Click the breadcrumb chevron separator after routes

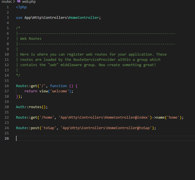tap(14, 2)
